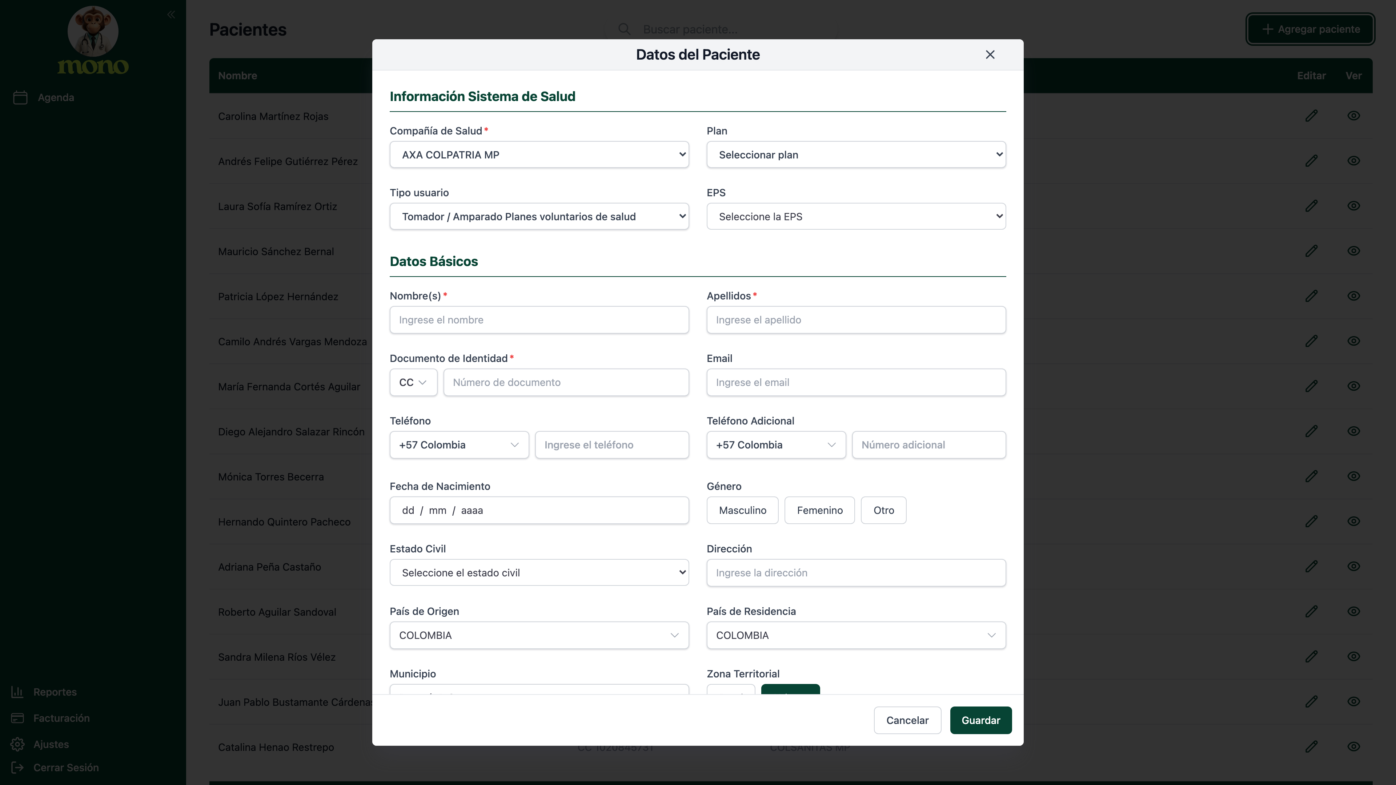Edit Mauricio Sánchez Bernal pencil icon
The height and width of the screenshot is (785, 1396).
[x=1311, y=251]
